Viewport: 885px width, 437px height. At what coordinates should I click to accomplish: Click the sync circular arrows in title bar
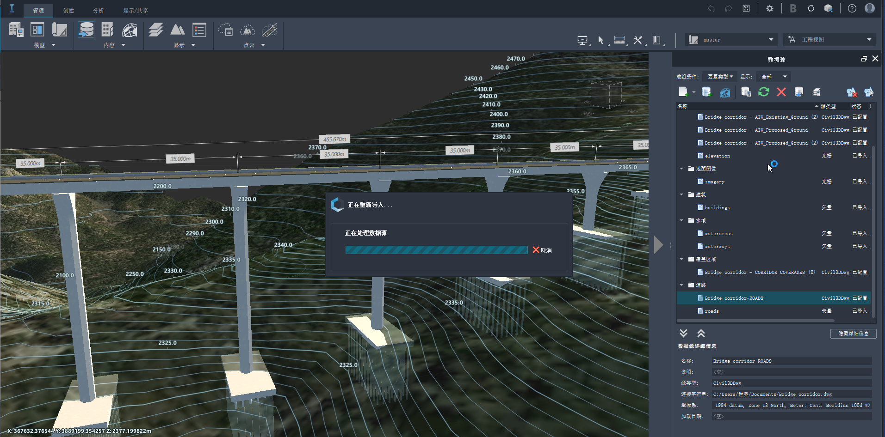tap(811, 8)
